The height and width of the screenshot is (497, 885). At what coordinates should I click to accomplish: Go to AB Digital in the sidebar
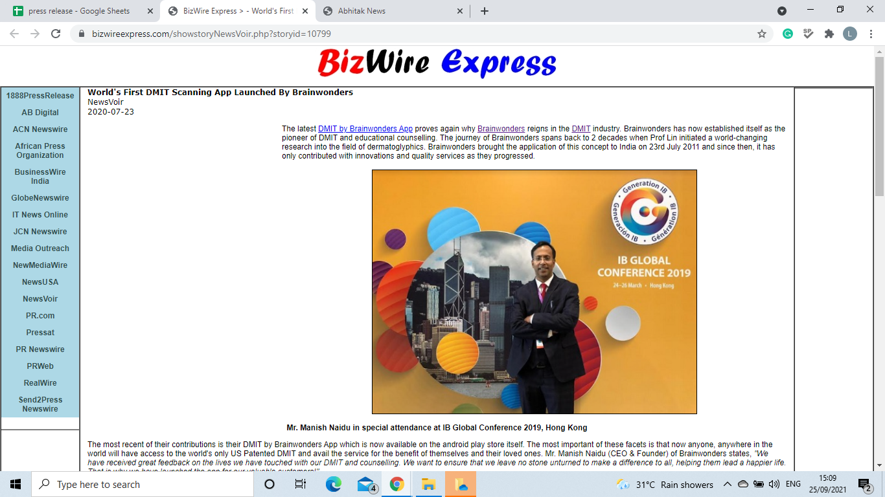pos(40,113)
